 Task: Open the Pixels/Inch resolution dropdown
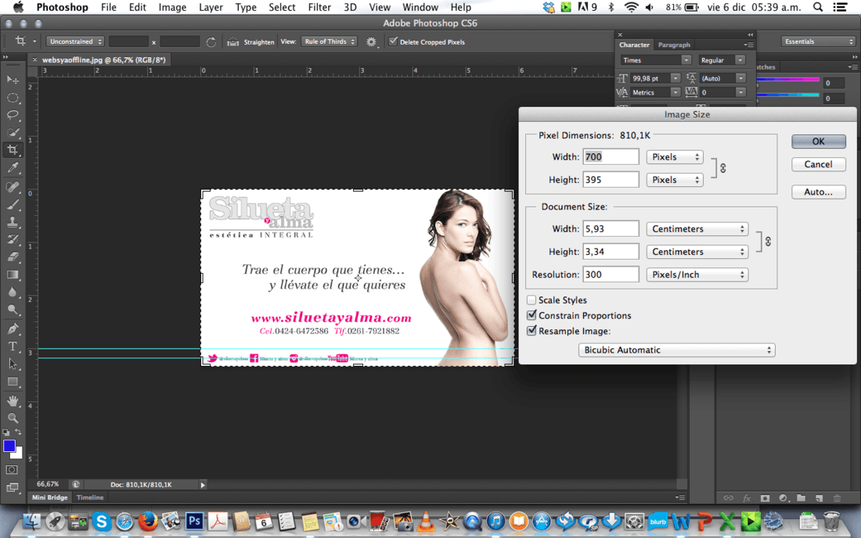pyautogui.click(x=697, y=274)
